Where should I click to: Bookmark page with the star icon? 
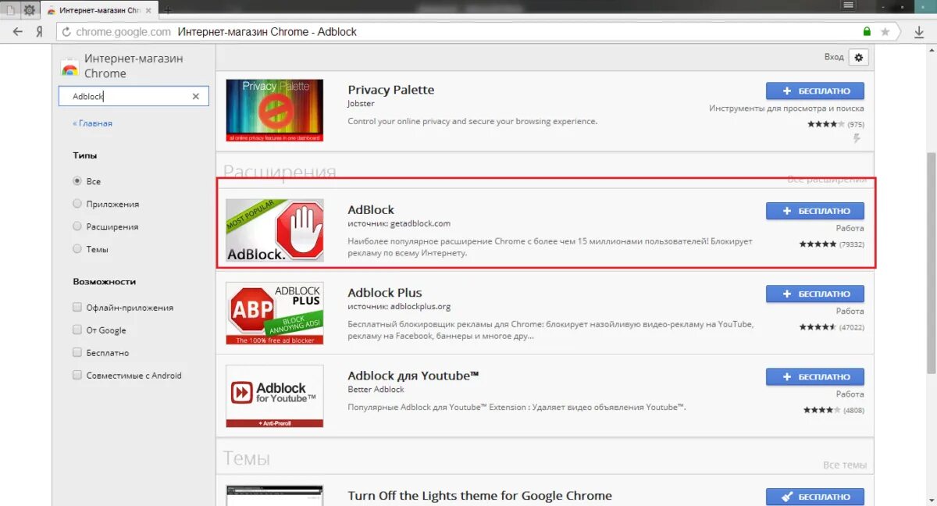[x=885, y=32]
